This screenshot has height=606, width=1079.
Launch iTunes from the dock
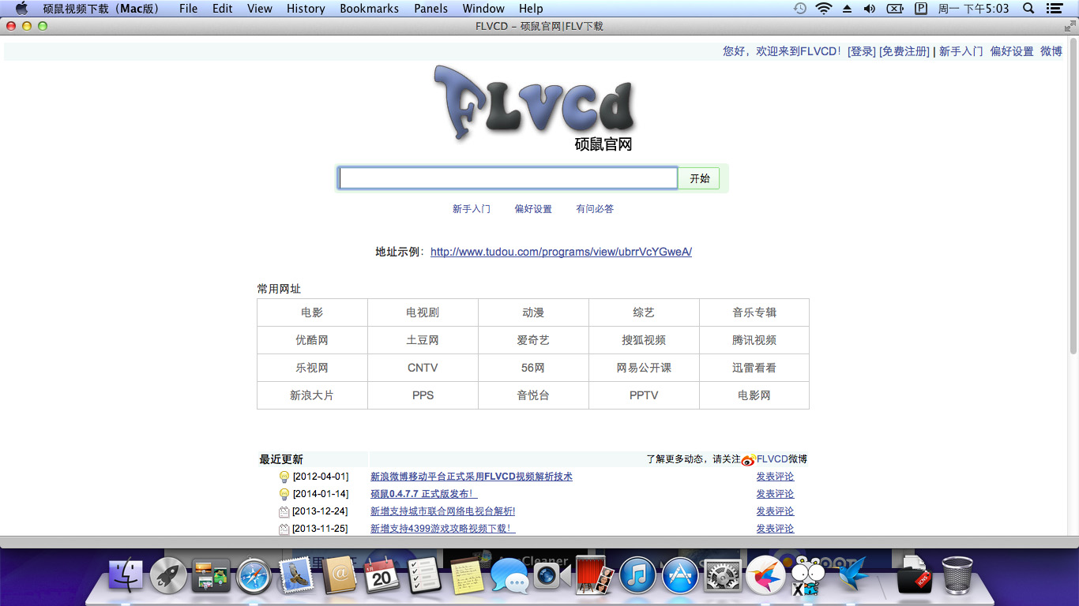637,577
